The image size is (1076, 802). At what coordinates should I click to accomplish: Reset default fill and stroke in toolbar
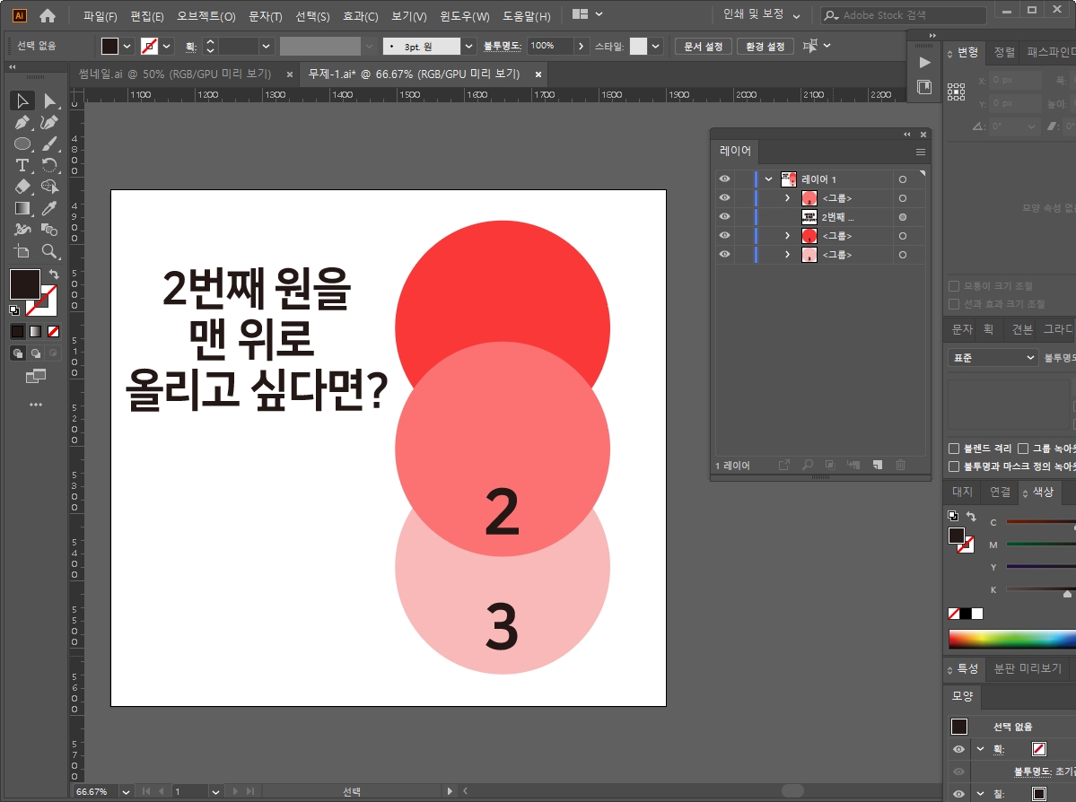pos(13,310)
